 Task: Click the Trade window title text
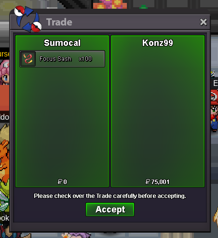point(59,22)
